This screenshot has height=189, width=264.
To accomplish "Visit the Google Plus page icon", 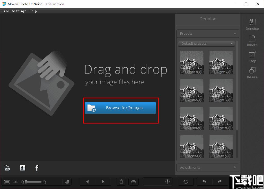I will point(23,168).
